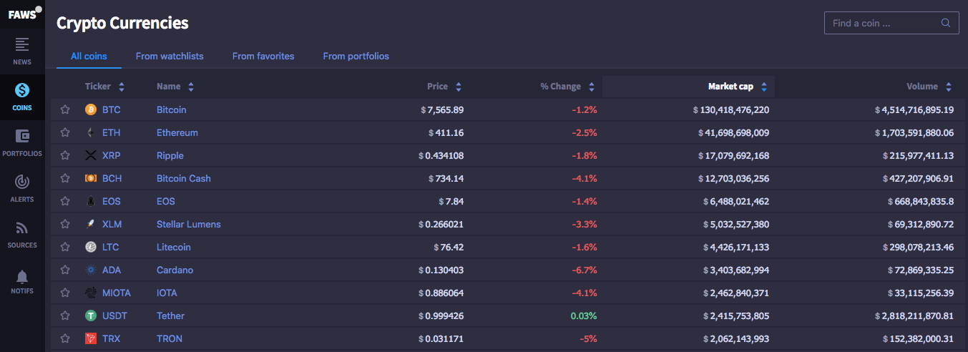Favorite Stellar Lumens with its star
Viewport: 968px width, 352px height.
pos(65,224)
